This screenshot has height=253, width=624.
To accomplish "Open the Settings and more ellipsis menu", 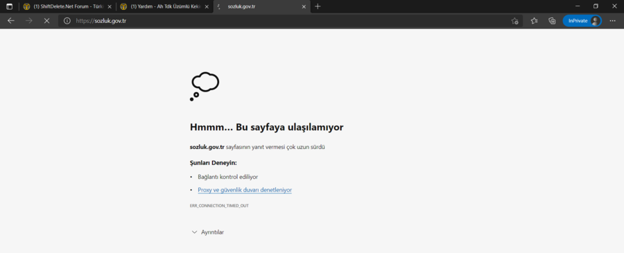I will 612,21.
